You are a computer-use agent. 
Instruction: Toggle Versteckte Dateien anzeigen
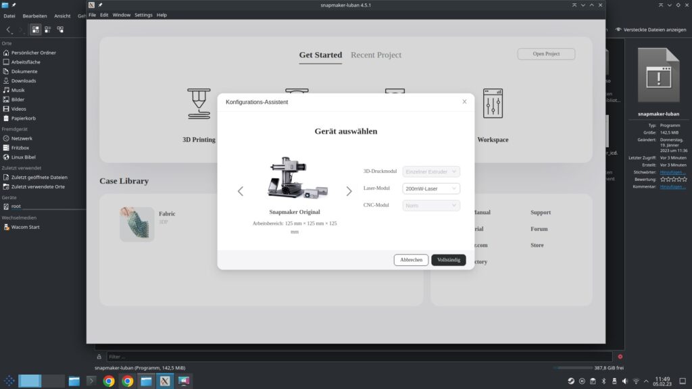click(651, 30)
